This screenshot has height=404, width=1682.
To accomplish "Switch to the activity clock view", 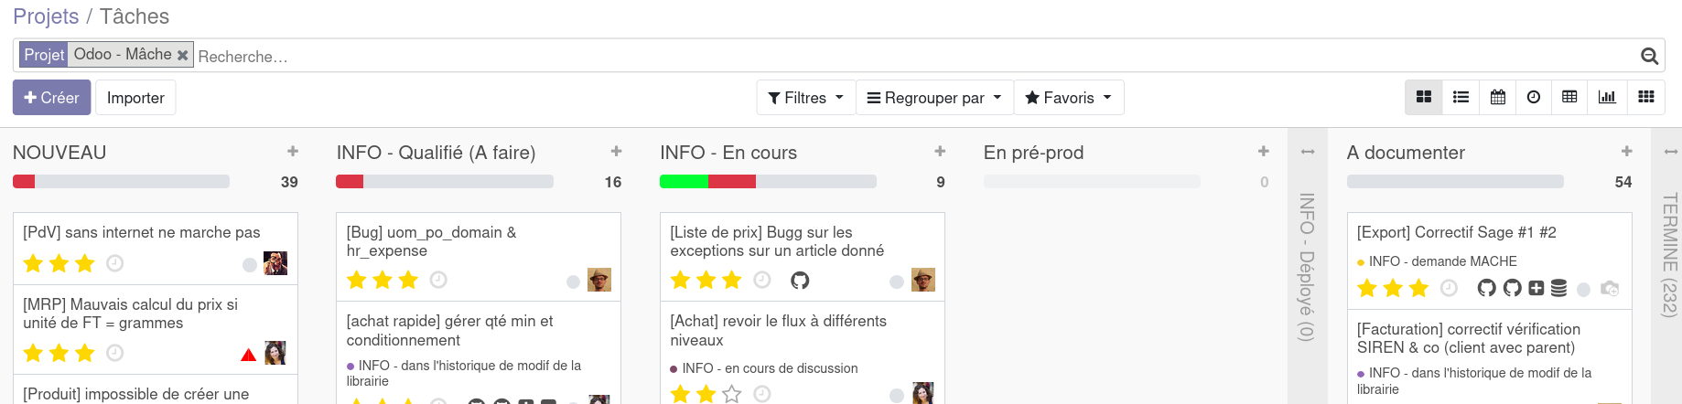I will 1534,97.
